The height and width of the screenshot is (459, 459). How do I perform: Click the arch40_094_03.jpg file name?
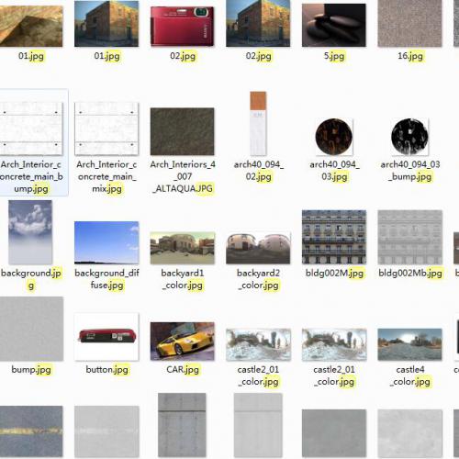point(334,171)
